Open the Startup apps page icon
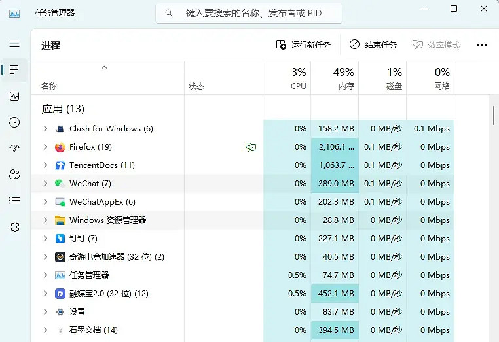 (14, 148)
